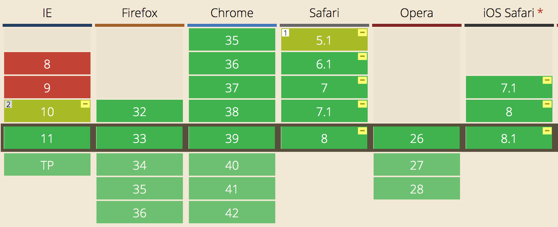This screenshot has height=227, width=558.
Task: Click the blue bar under Chrome header
Action: coord(232,25)
